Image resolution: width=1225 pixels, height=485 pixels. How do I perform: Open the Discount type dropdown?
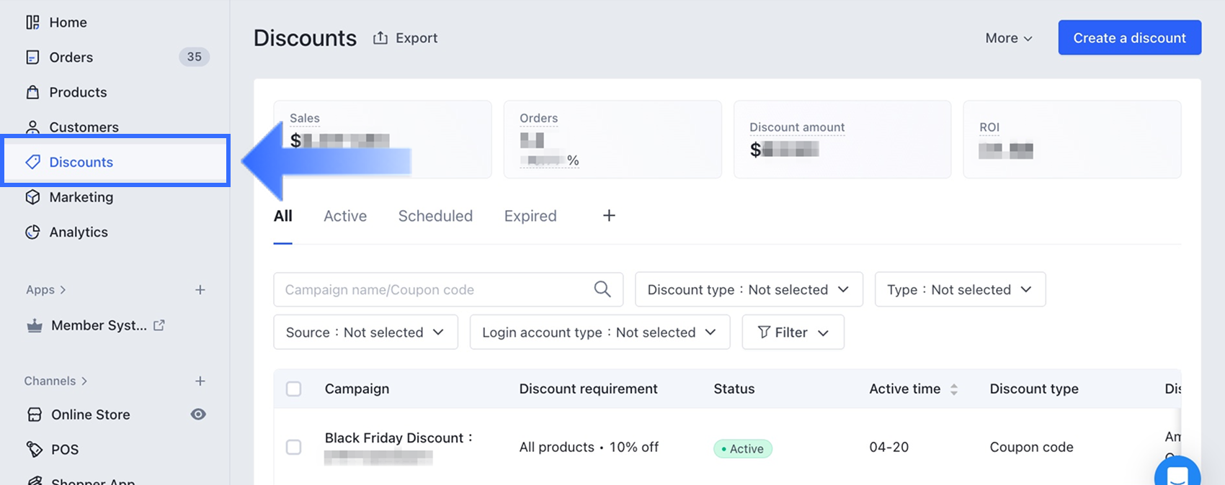(x=748, y=289)
